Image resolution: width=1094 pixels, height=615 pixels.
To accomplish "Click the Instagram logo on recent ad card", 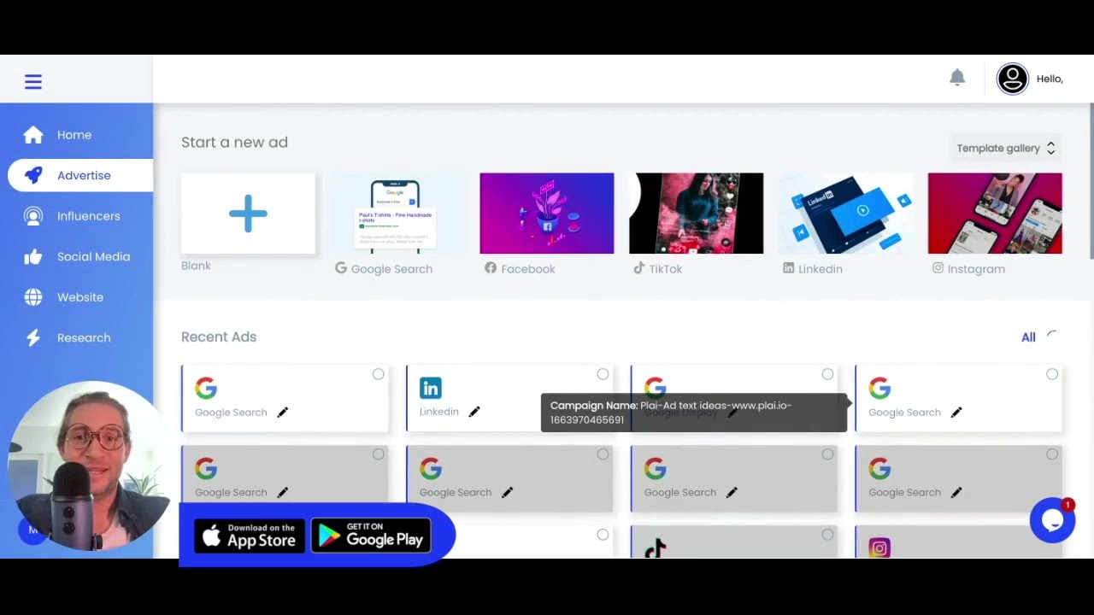I will [x=879, y=548].
